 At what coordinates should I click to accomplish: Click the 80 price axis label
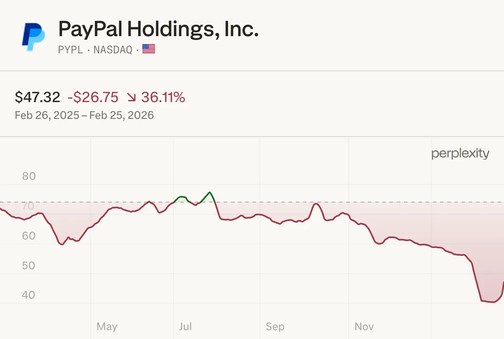coord(29,176)
